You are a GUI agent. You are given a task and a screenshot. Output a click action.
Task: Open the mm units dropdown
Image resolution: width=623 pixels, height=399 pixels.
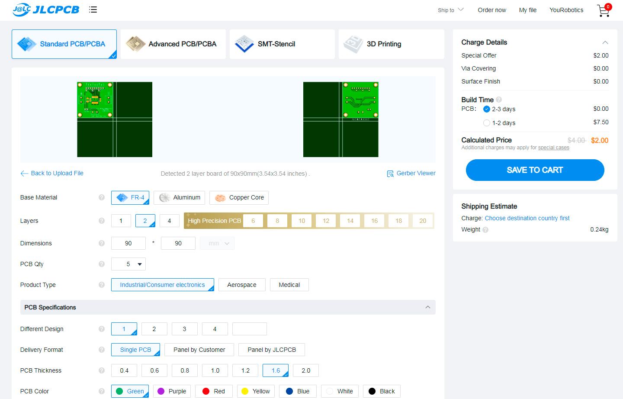217,243
